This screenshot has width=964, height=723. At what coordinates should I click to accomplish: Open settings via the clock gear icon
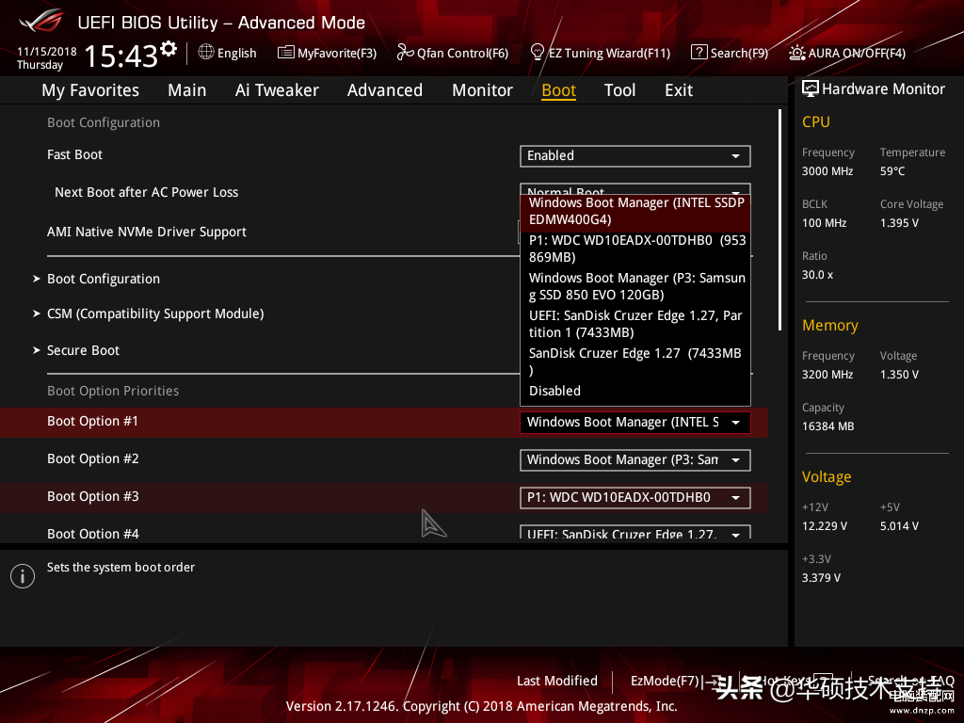pyautogui.click(x=169, y=49)
